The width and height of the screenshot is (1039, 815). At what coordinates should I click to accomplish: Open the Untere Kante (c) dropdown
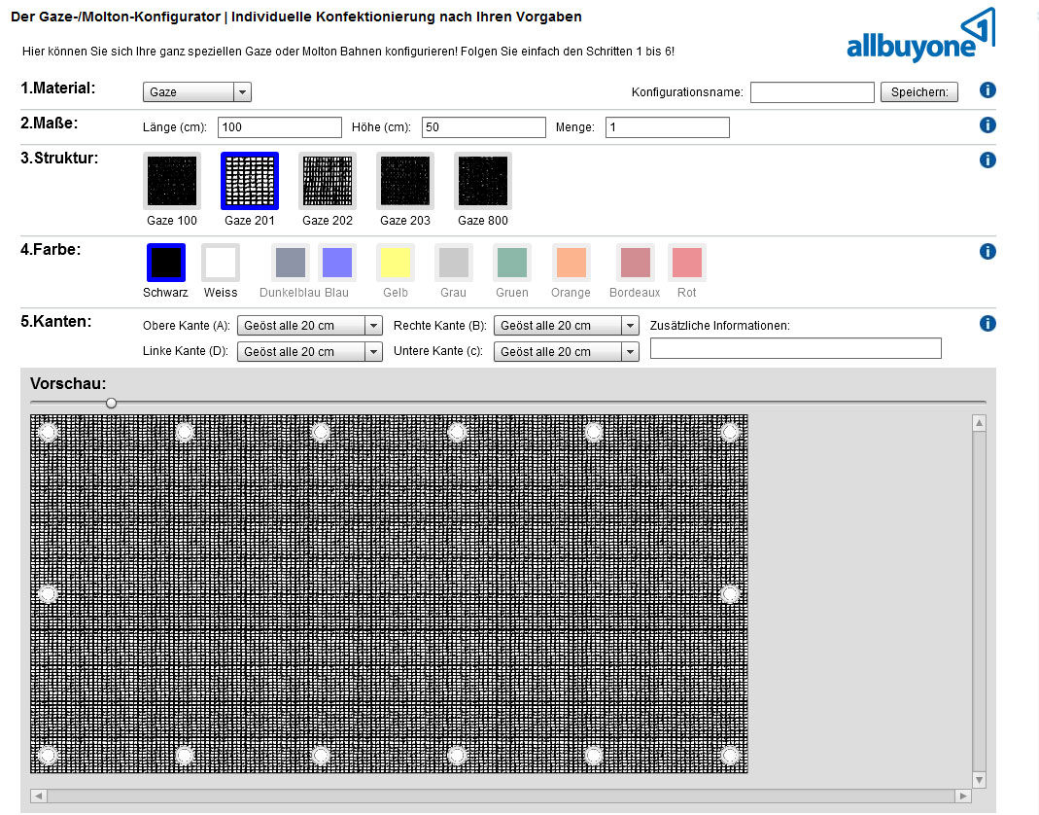pos(566,351)
